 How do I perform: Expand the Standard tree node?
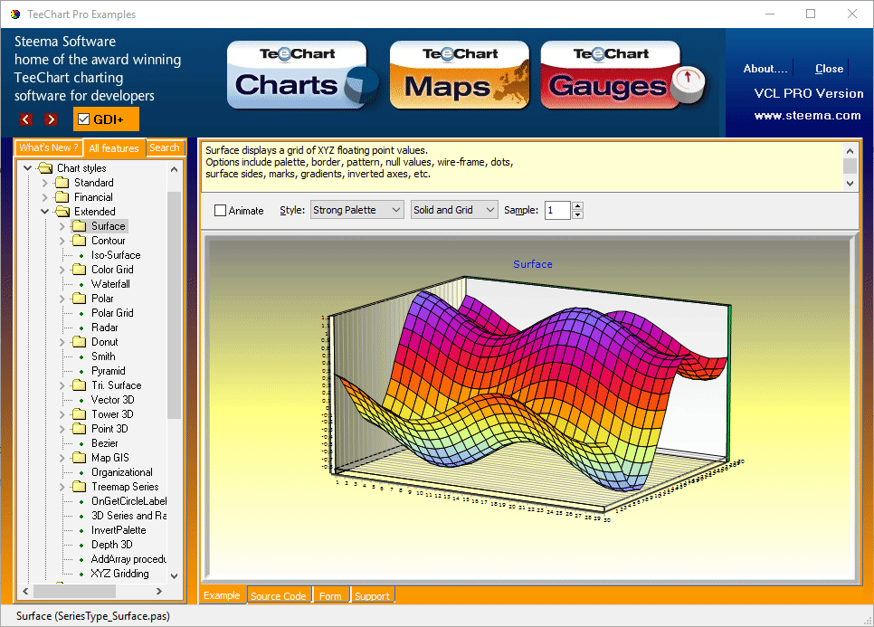(x=44, y=182)
